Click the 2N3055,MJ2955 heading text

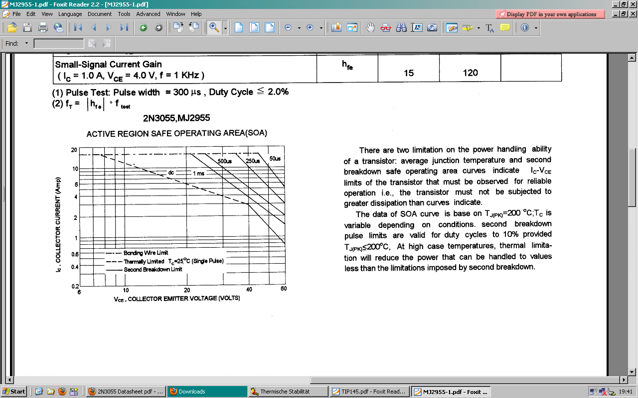(x=176, y=118)
